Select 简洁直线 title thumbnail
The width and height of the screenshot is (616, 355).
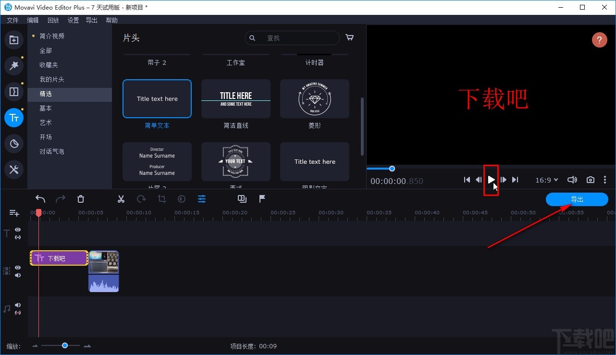pyautogui.click(x=236, y=99)
